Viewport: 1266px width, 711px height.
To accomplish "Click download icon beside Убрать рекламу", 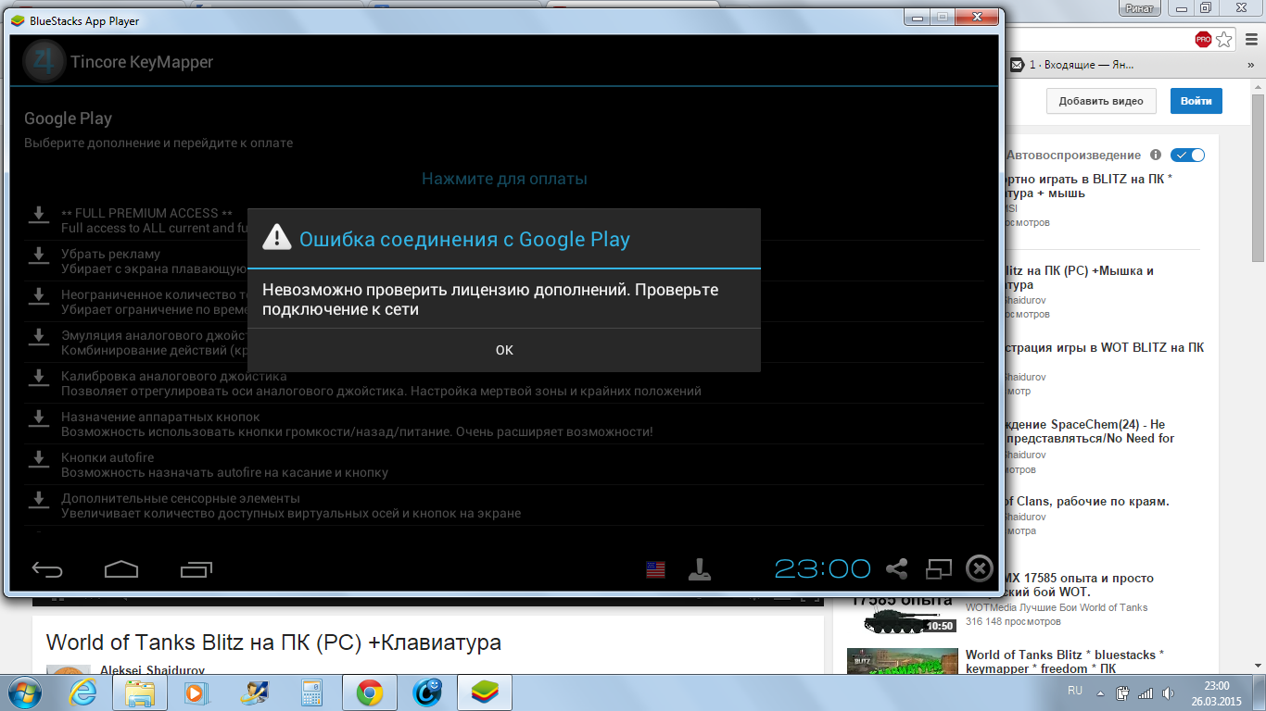I will click(38, 256).
